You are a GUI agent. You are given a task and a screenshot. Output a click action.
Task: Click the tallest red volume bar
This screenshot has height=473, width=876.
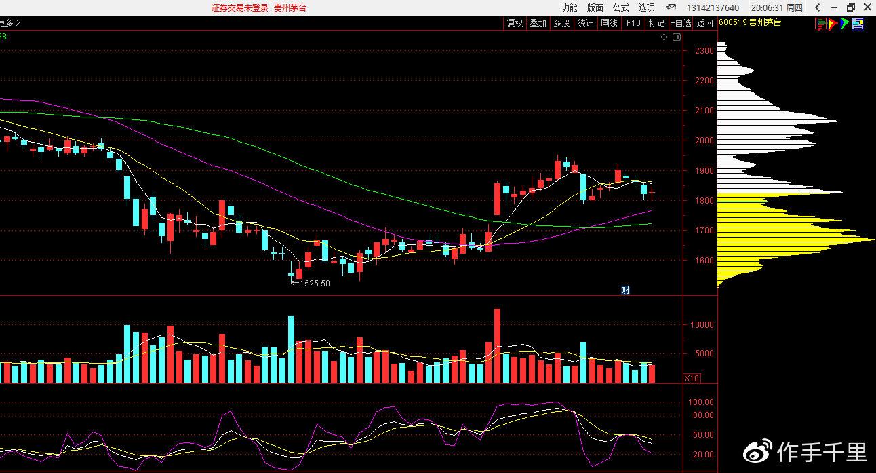(497, 346)
